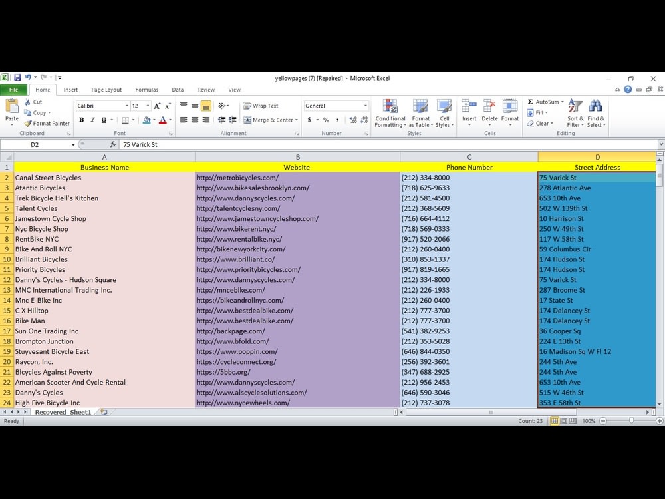Image resolution: width=665 pixels, height=499 pixels.
Task: Click the Paste clipboard icon
Action: coord(12,106)
